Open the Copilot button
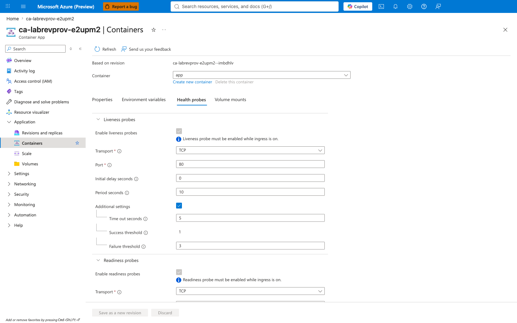This screenshot has height=323, width=517. pyautogui.click(x=358, y=6)
